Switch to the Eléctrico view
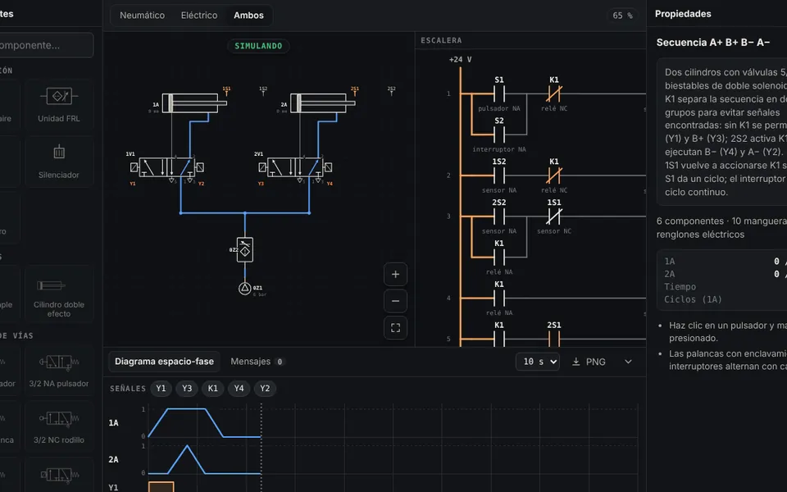Viewport: 787px width, 492px height. (x=199, y=15)
